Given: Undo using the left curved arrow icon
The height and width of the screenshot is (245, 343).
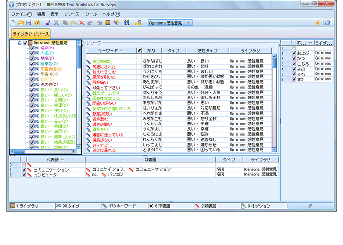Looking at the screenshot, I should tap(90, 23).
